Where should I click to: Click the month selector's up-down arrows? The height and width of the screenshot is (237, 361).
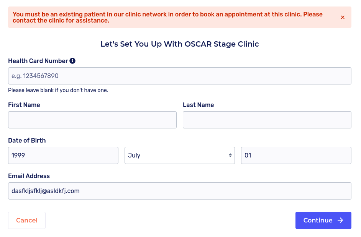coord(230,156)
